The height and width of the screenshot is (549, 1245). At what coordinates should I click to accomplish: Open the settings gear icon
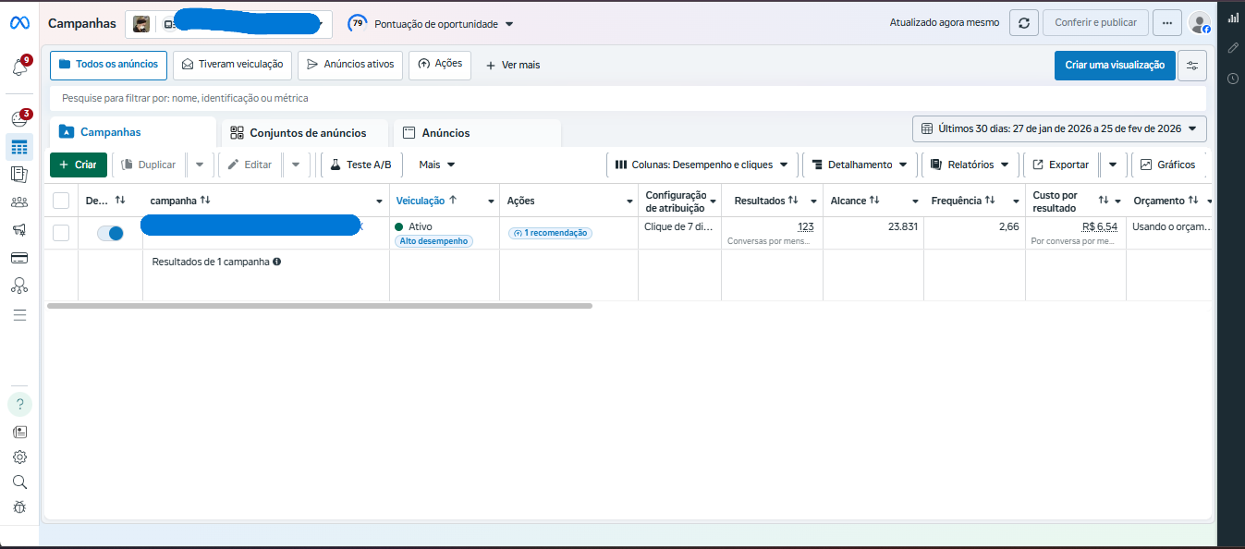click(19, 457)
